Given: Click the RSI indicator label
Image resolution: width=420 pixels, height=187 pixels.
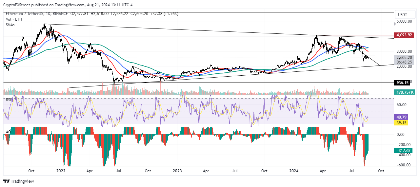Looking at the screenshot, I should click(9, 99).
